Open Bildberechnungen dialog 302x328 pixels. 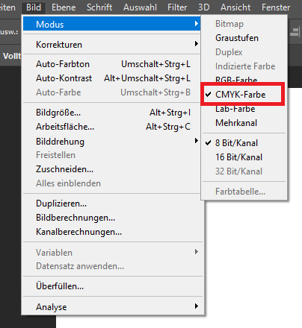(114, 218)
